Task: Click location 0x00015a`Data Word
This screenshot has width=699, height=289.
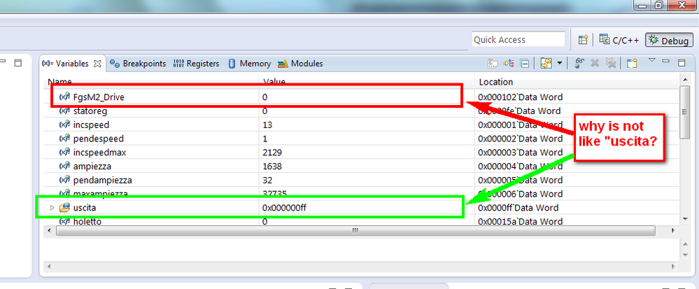Action: click(520, 220)
